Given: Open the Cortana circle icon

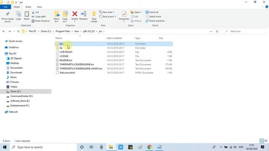Looking at the screenshot, I should point(82,147).
